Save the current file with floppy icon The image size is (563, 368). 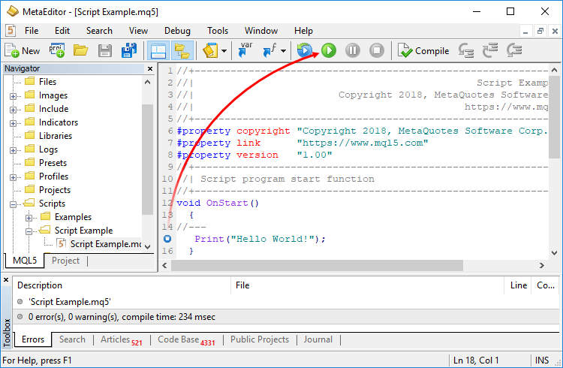(x=105, y=50)
